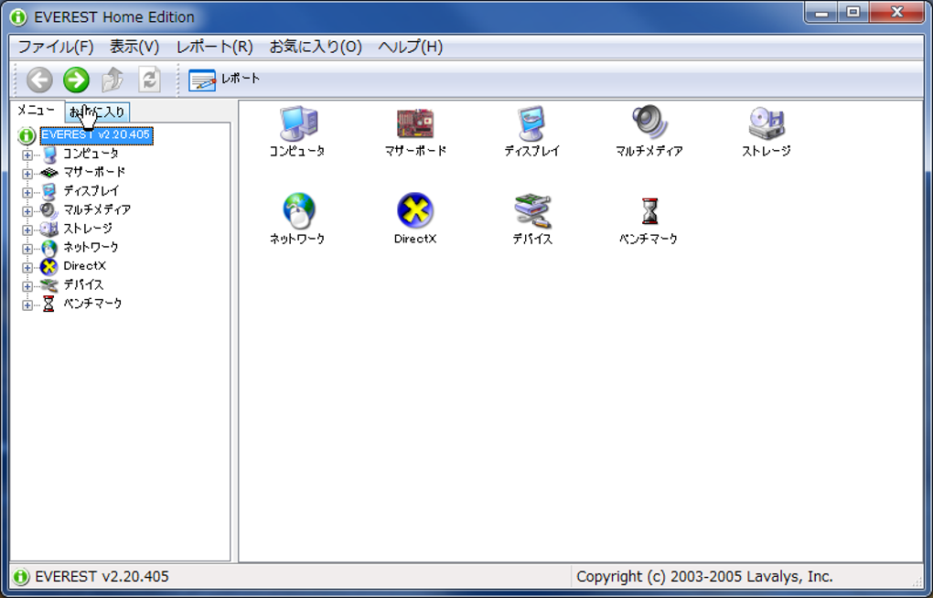This screenshot has height=598, width=933.
Task: Open the 表示(V) menu
Action: pos(134,47)
